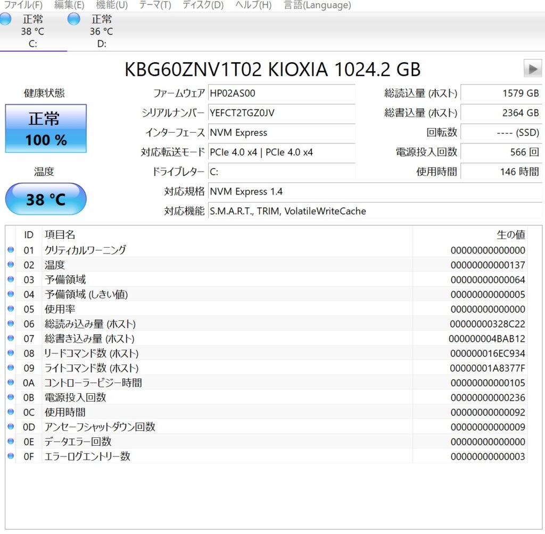Click the transfer mode field PCIe 4.0 x4
The image size is (545, 534).
tap(282, 152)
